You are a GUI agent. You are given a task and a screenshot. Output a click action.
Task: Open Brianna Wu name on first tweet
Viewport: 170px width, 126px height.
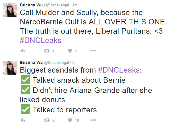[31, 5]
